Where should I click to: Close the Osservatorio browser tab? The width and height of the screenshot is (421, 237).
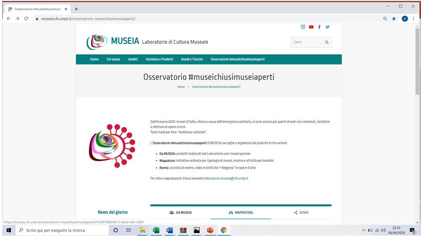66,9
